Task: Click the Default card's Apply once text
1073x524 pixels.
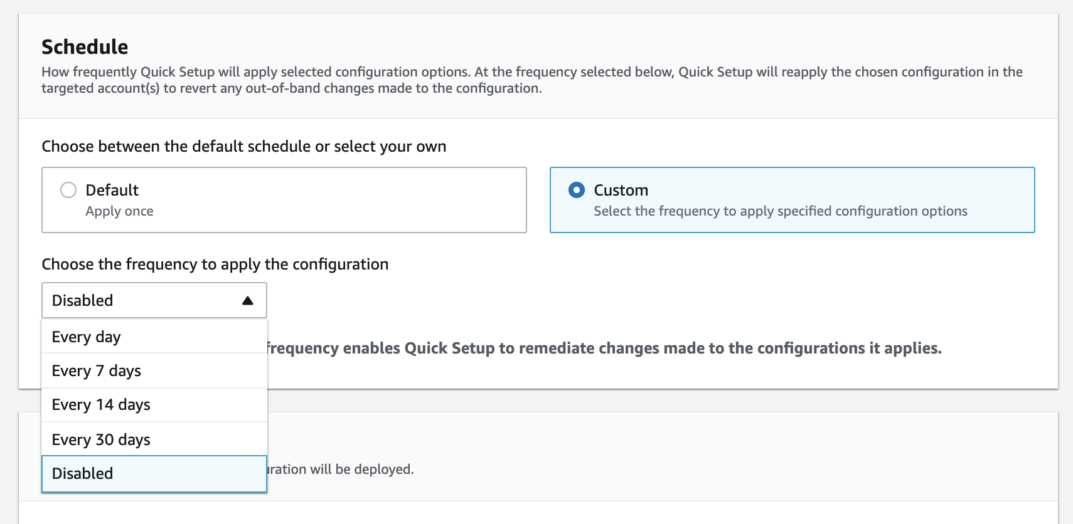Action: (119, 211)
